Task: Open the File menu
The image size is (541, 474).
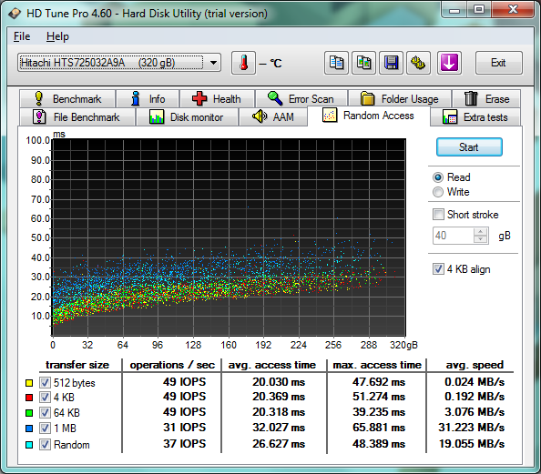Action: (22, 36)
